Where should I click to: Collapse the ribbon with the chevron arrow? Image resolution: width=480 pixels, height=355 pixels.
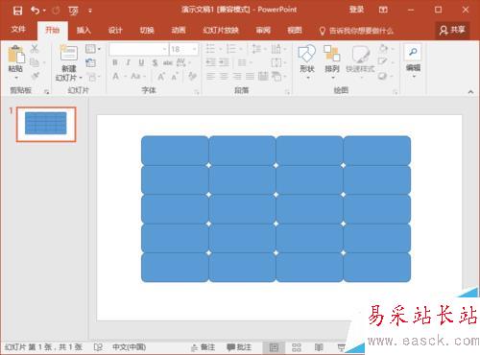pyautogui.click(x=470, y=92)
